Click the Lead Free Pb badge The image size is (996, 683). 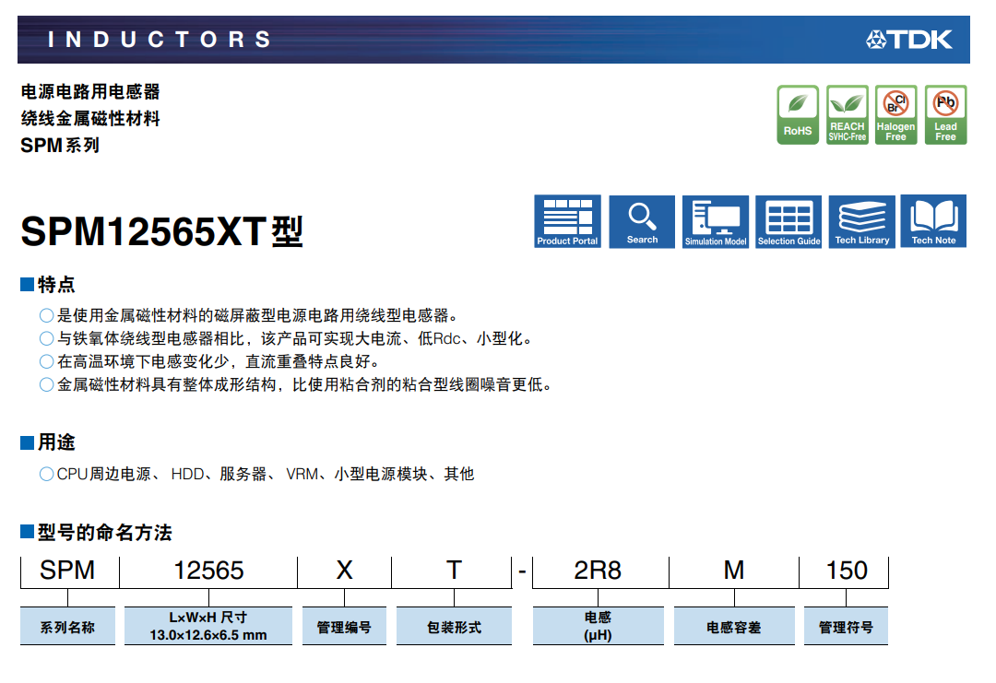946,115
